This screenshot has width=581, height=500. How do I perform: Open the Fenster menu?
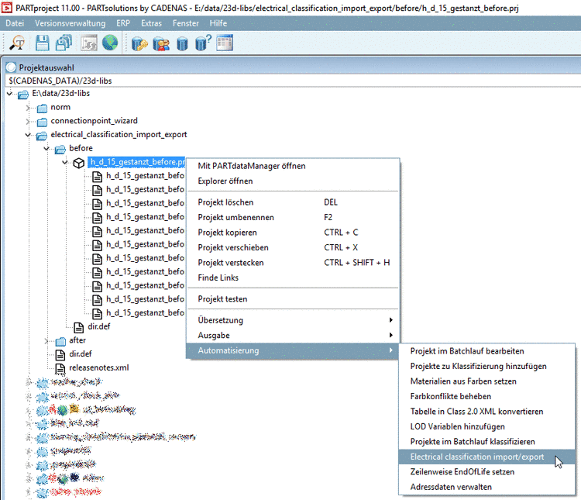tap(186, 23)
